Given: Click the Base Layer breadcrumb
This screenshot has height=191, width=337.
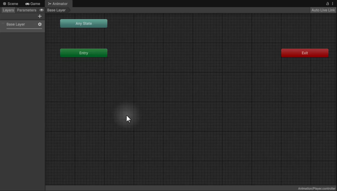Looking at the screenshot, I should point(56,10).
